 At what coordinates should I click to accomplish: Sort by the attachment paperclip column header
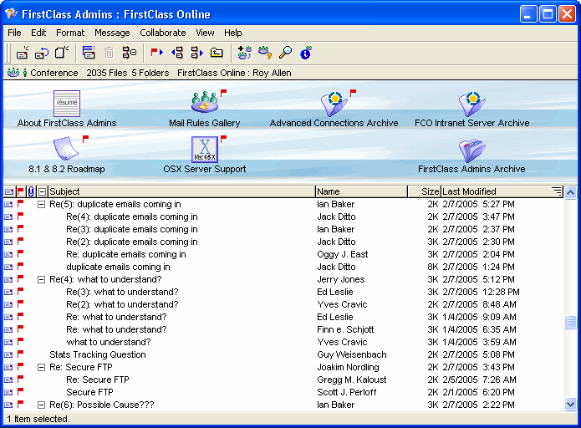(x=31, y=191)
